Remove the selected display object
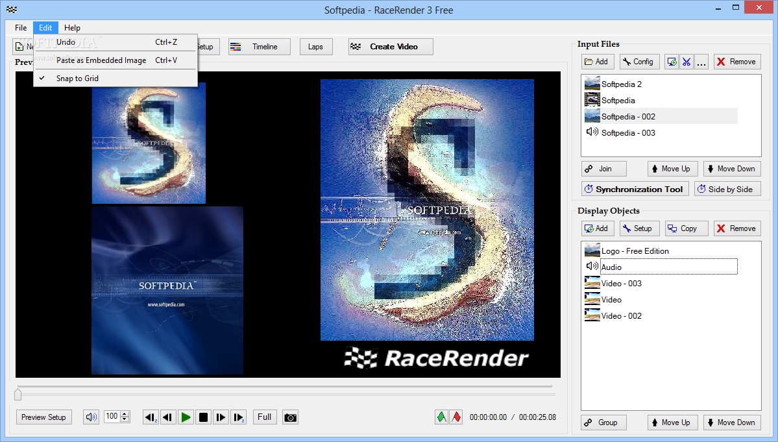The image size is (778, 442). click(x=737, y=228)
